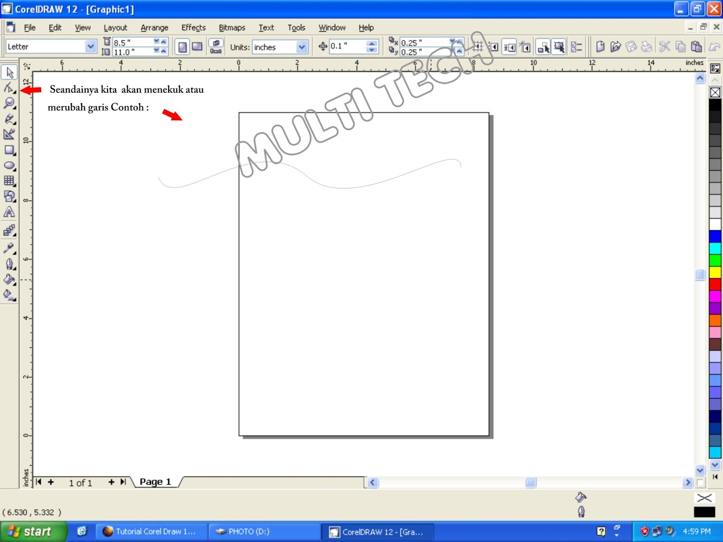Click CorelDRAW 12 taskbar button
Viewport: 723px width, 542px height.
click(378, 532)
